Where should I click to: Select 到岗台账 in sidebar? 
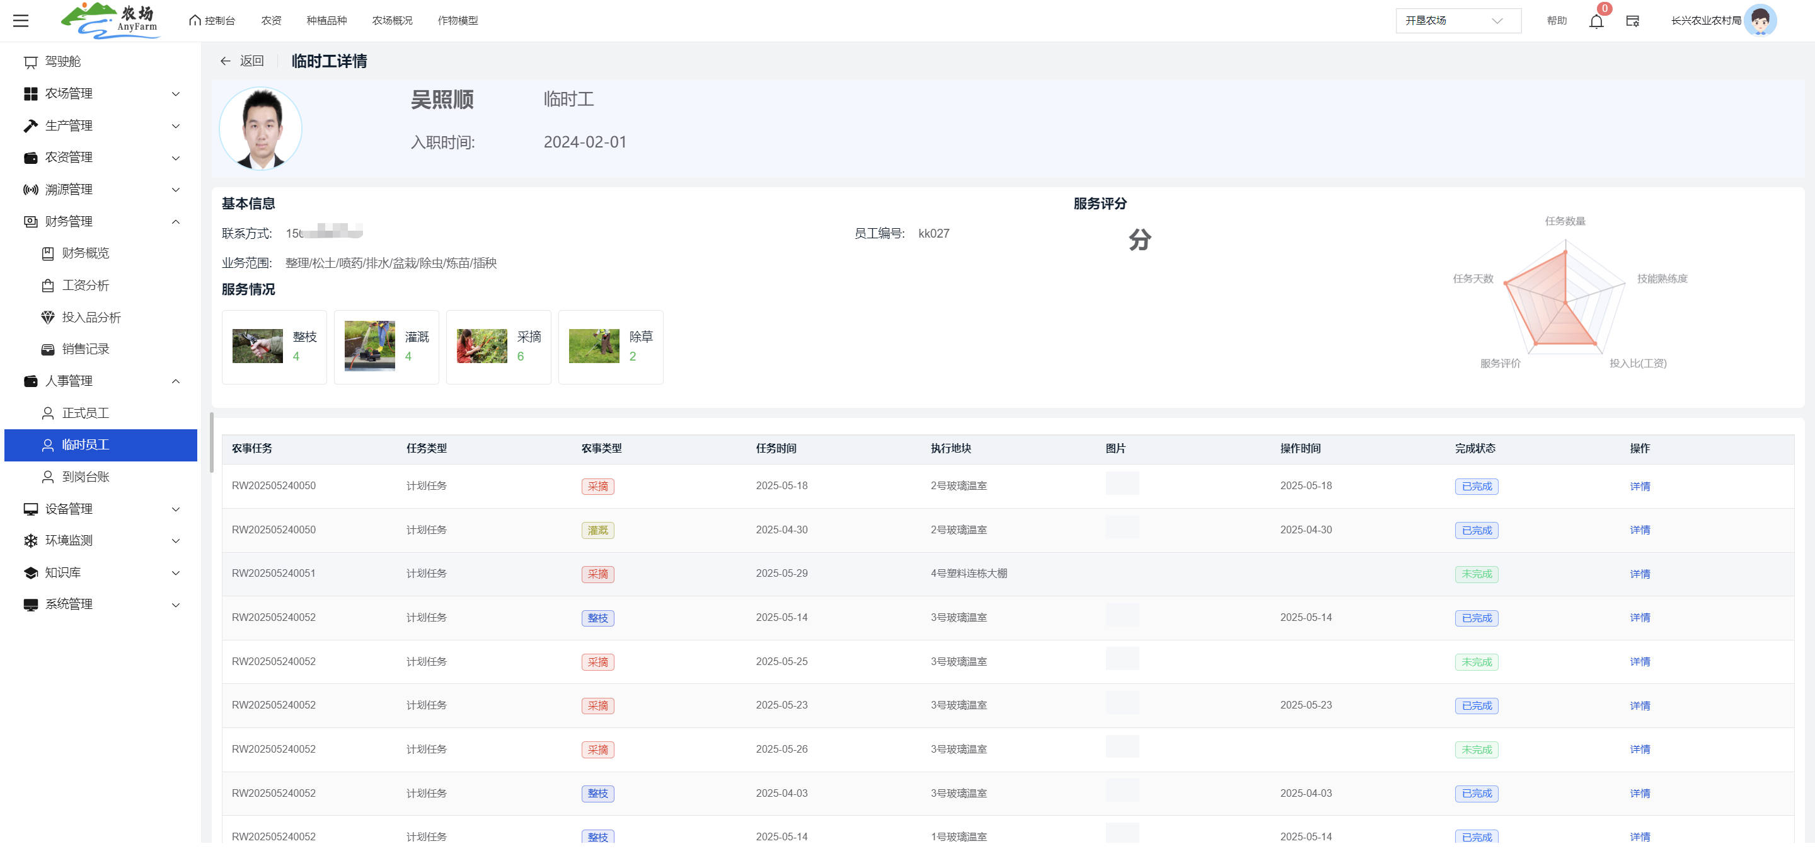(84, 477)
